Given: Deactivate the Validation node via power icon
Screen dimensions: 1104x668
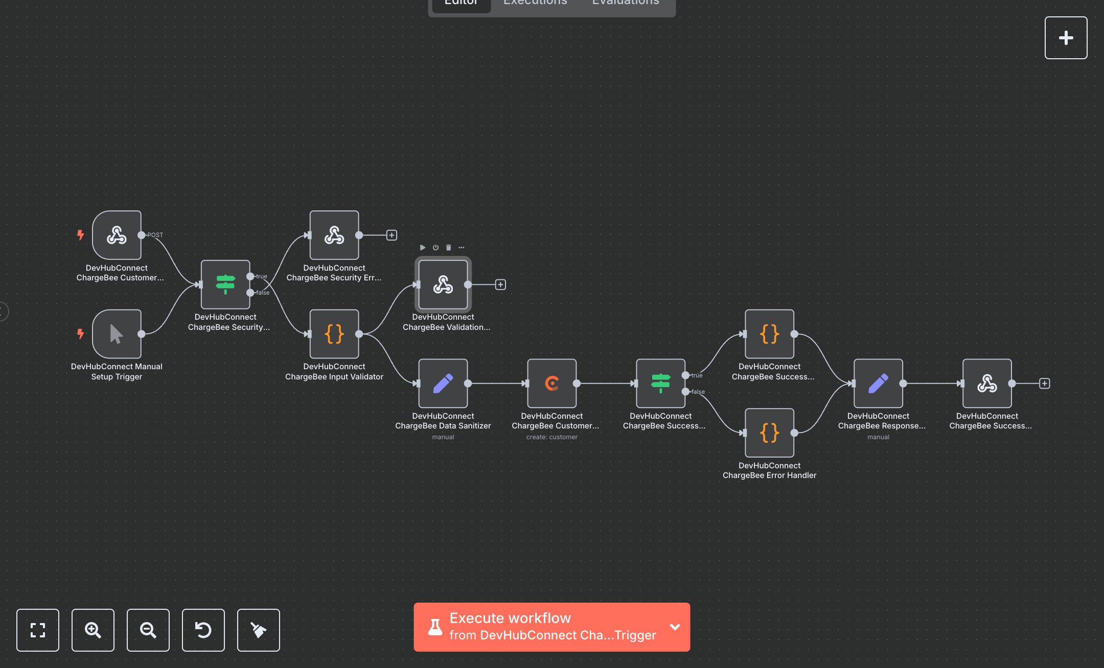Looking at the screenshot, I should (434, 247).
